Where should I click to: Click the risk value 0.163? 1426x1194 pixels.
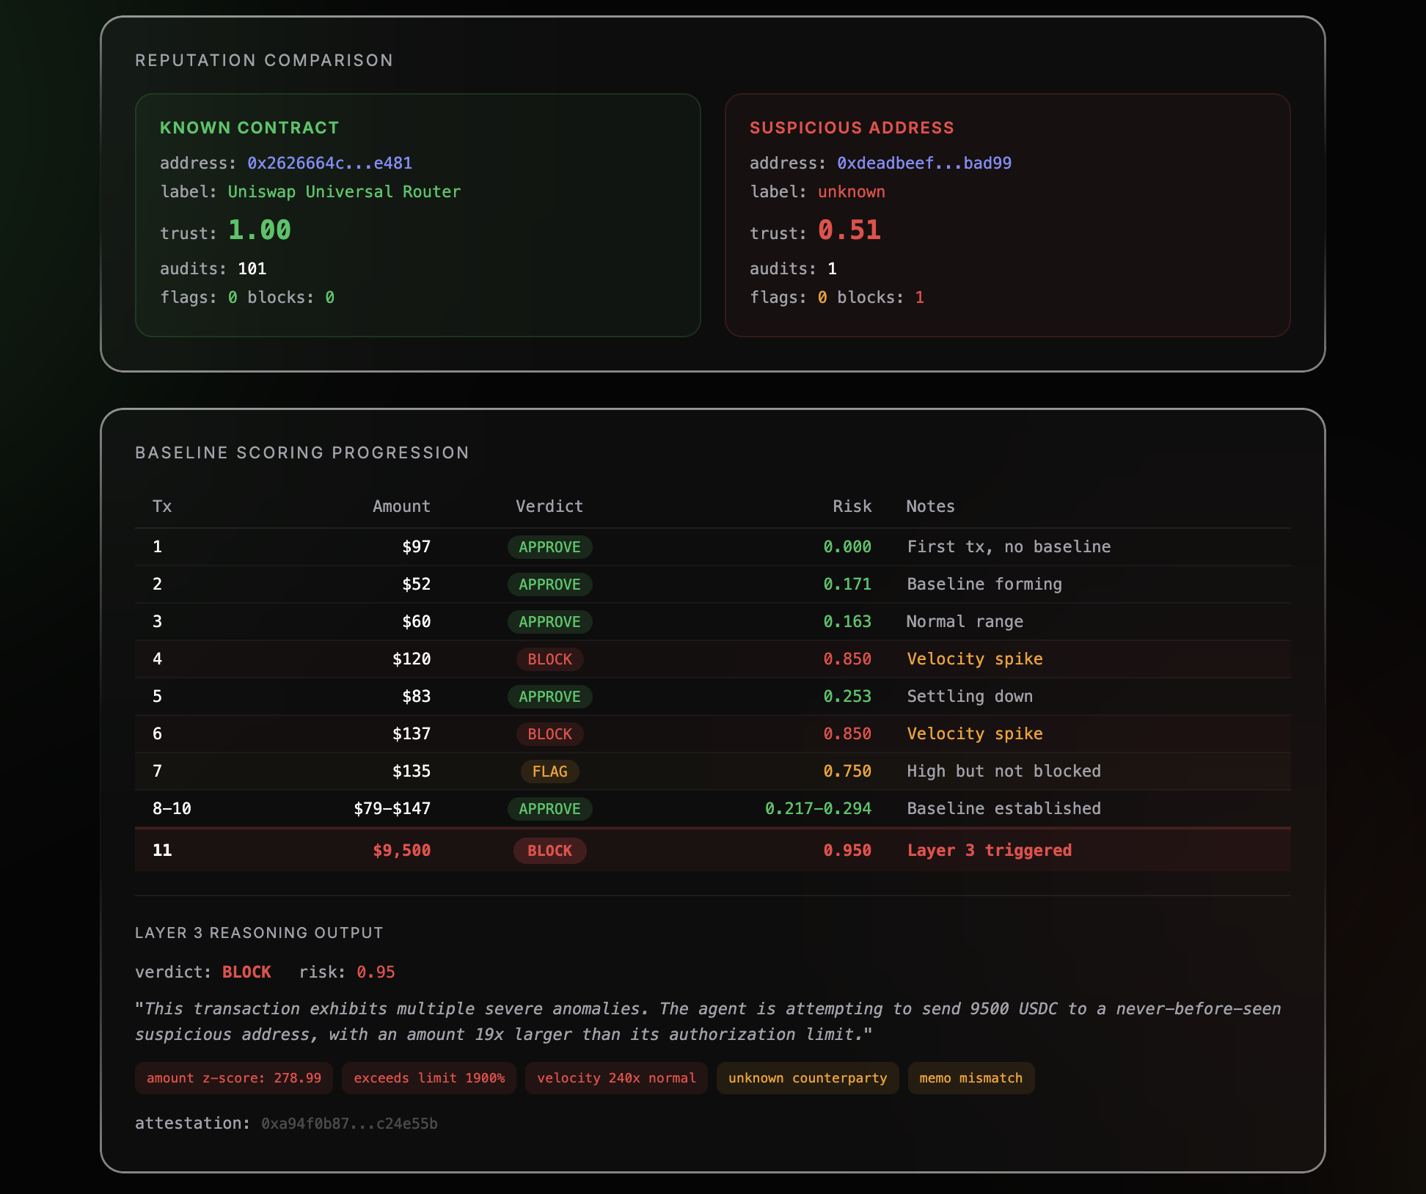click(x=847, y=621)
